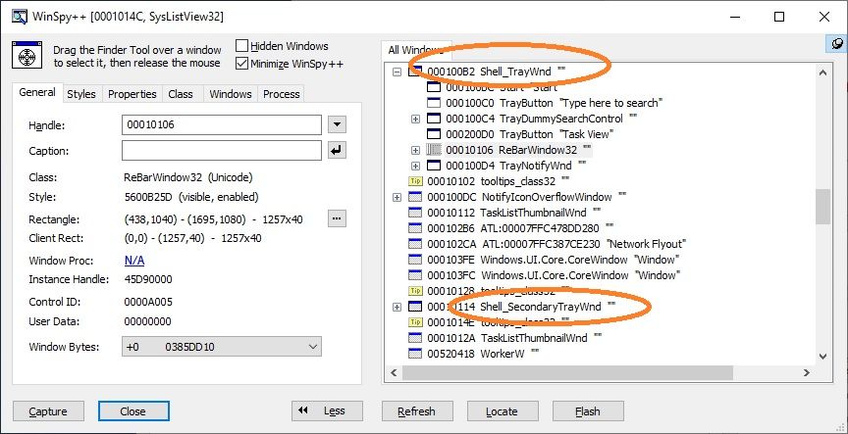Open the Window Proc N/A link
This screenshot has height=434, width=848.
(x=134, y=261)
